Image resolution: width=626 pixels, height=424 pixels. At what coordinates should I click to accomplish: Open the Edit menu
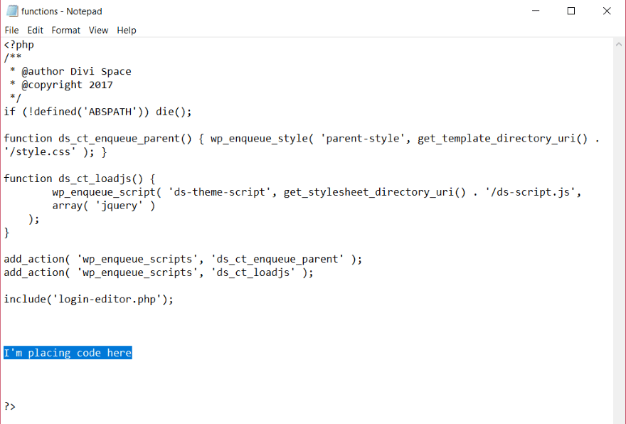point(36,30)
